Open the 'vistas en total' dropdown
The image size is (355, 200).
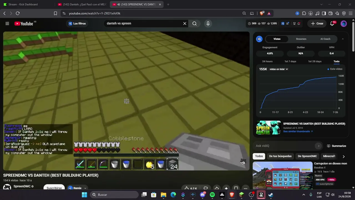(279, 69)
